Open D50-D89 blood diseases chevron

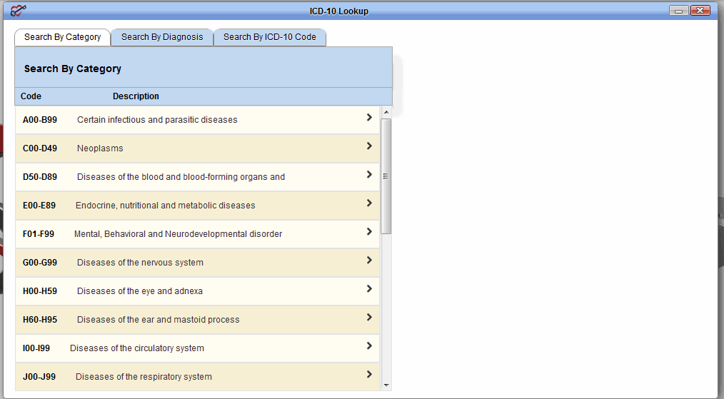point(369,175)
